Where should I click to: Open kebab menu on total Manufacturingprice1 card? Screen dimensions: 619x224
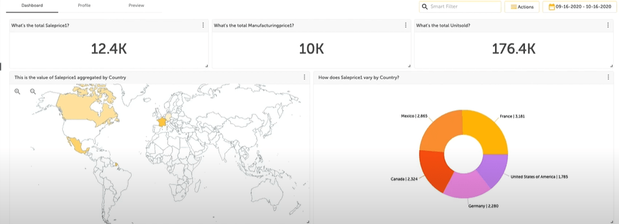[406, 25]
